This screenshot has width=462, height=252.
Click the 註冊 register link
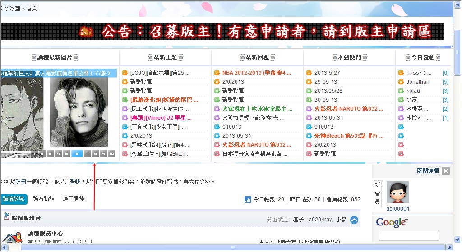21,182
